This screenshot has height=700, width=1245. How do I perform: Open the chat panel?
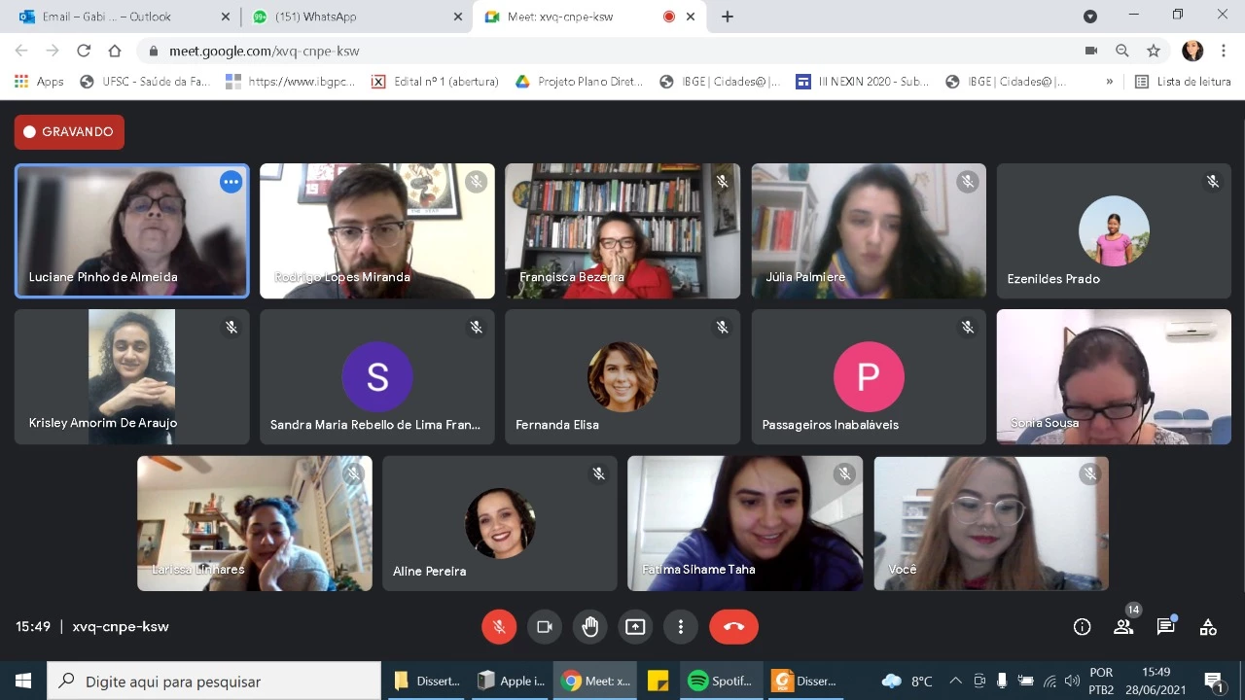pyautogui.click(x=1165, y=627)
